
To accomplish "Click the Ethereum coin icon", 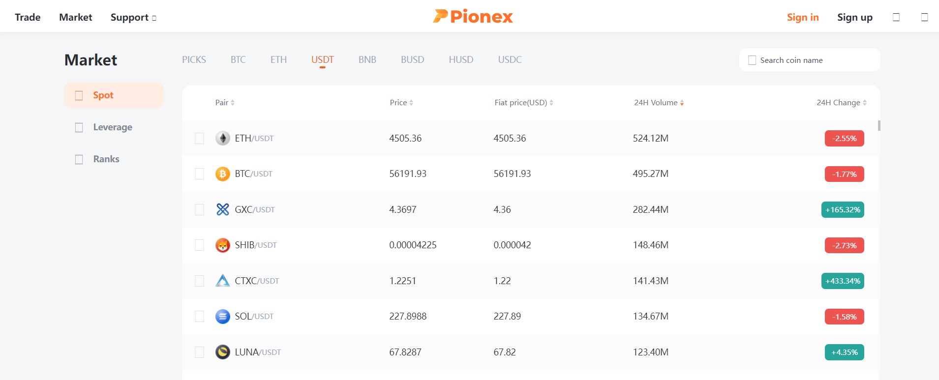I will (x=223, y=138).
